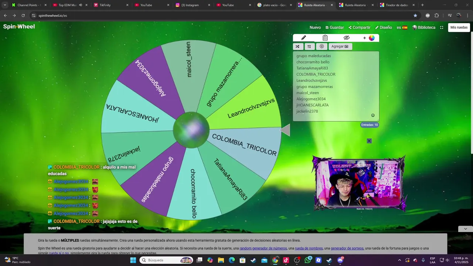This screenshot has height=266, width=473.
Task: Open the emoji picker in entries box
Action: (373, 115)
